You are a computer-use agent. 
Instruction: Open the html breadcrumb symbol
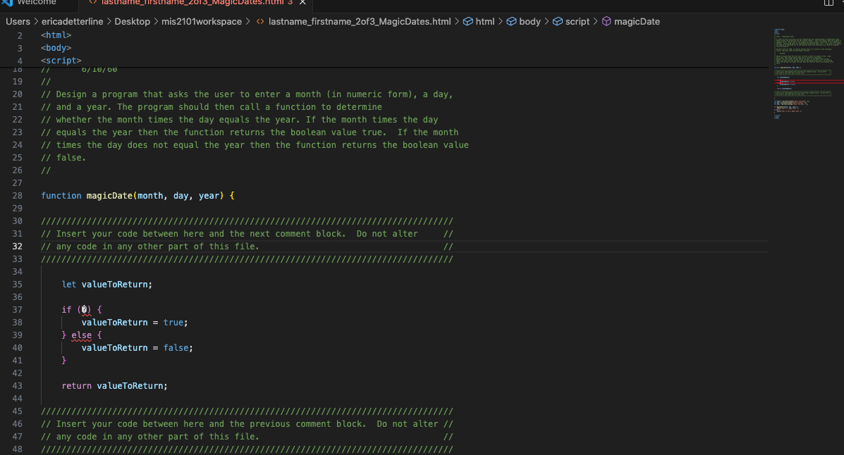point(485,22)
